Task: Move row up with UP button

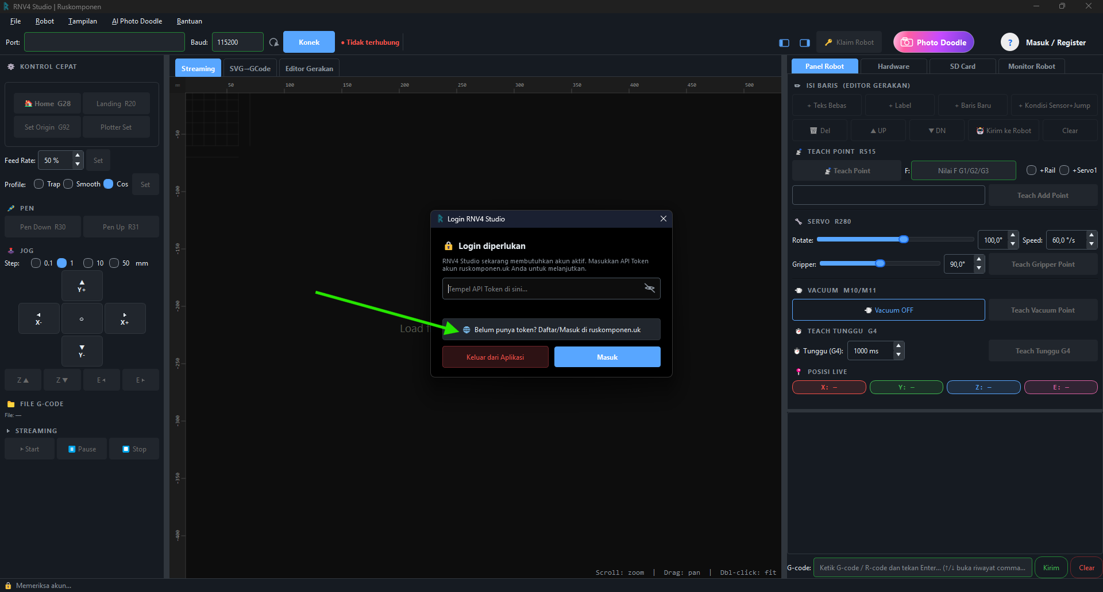Action: coord(878,131)
